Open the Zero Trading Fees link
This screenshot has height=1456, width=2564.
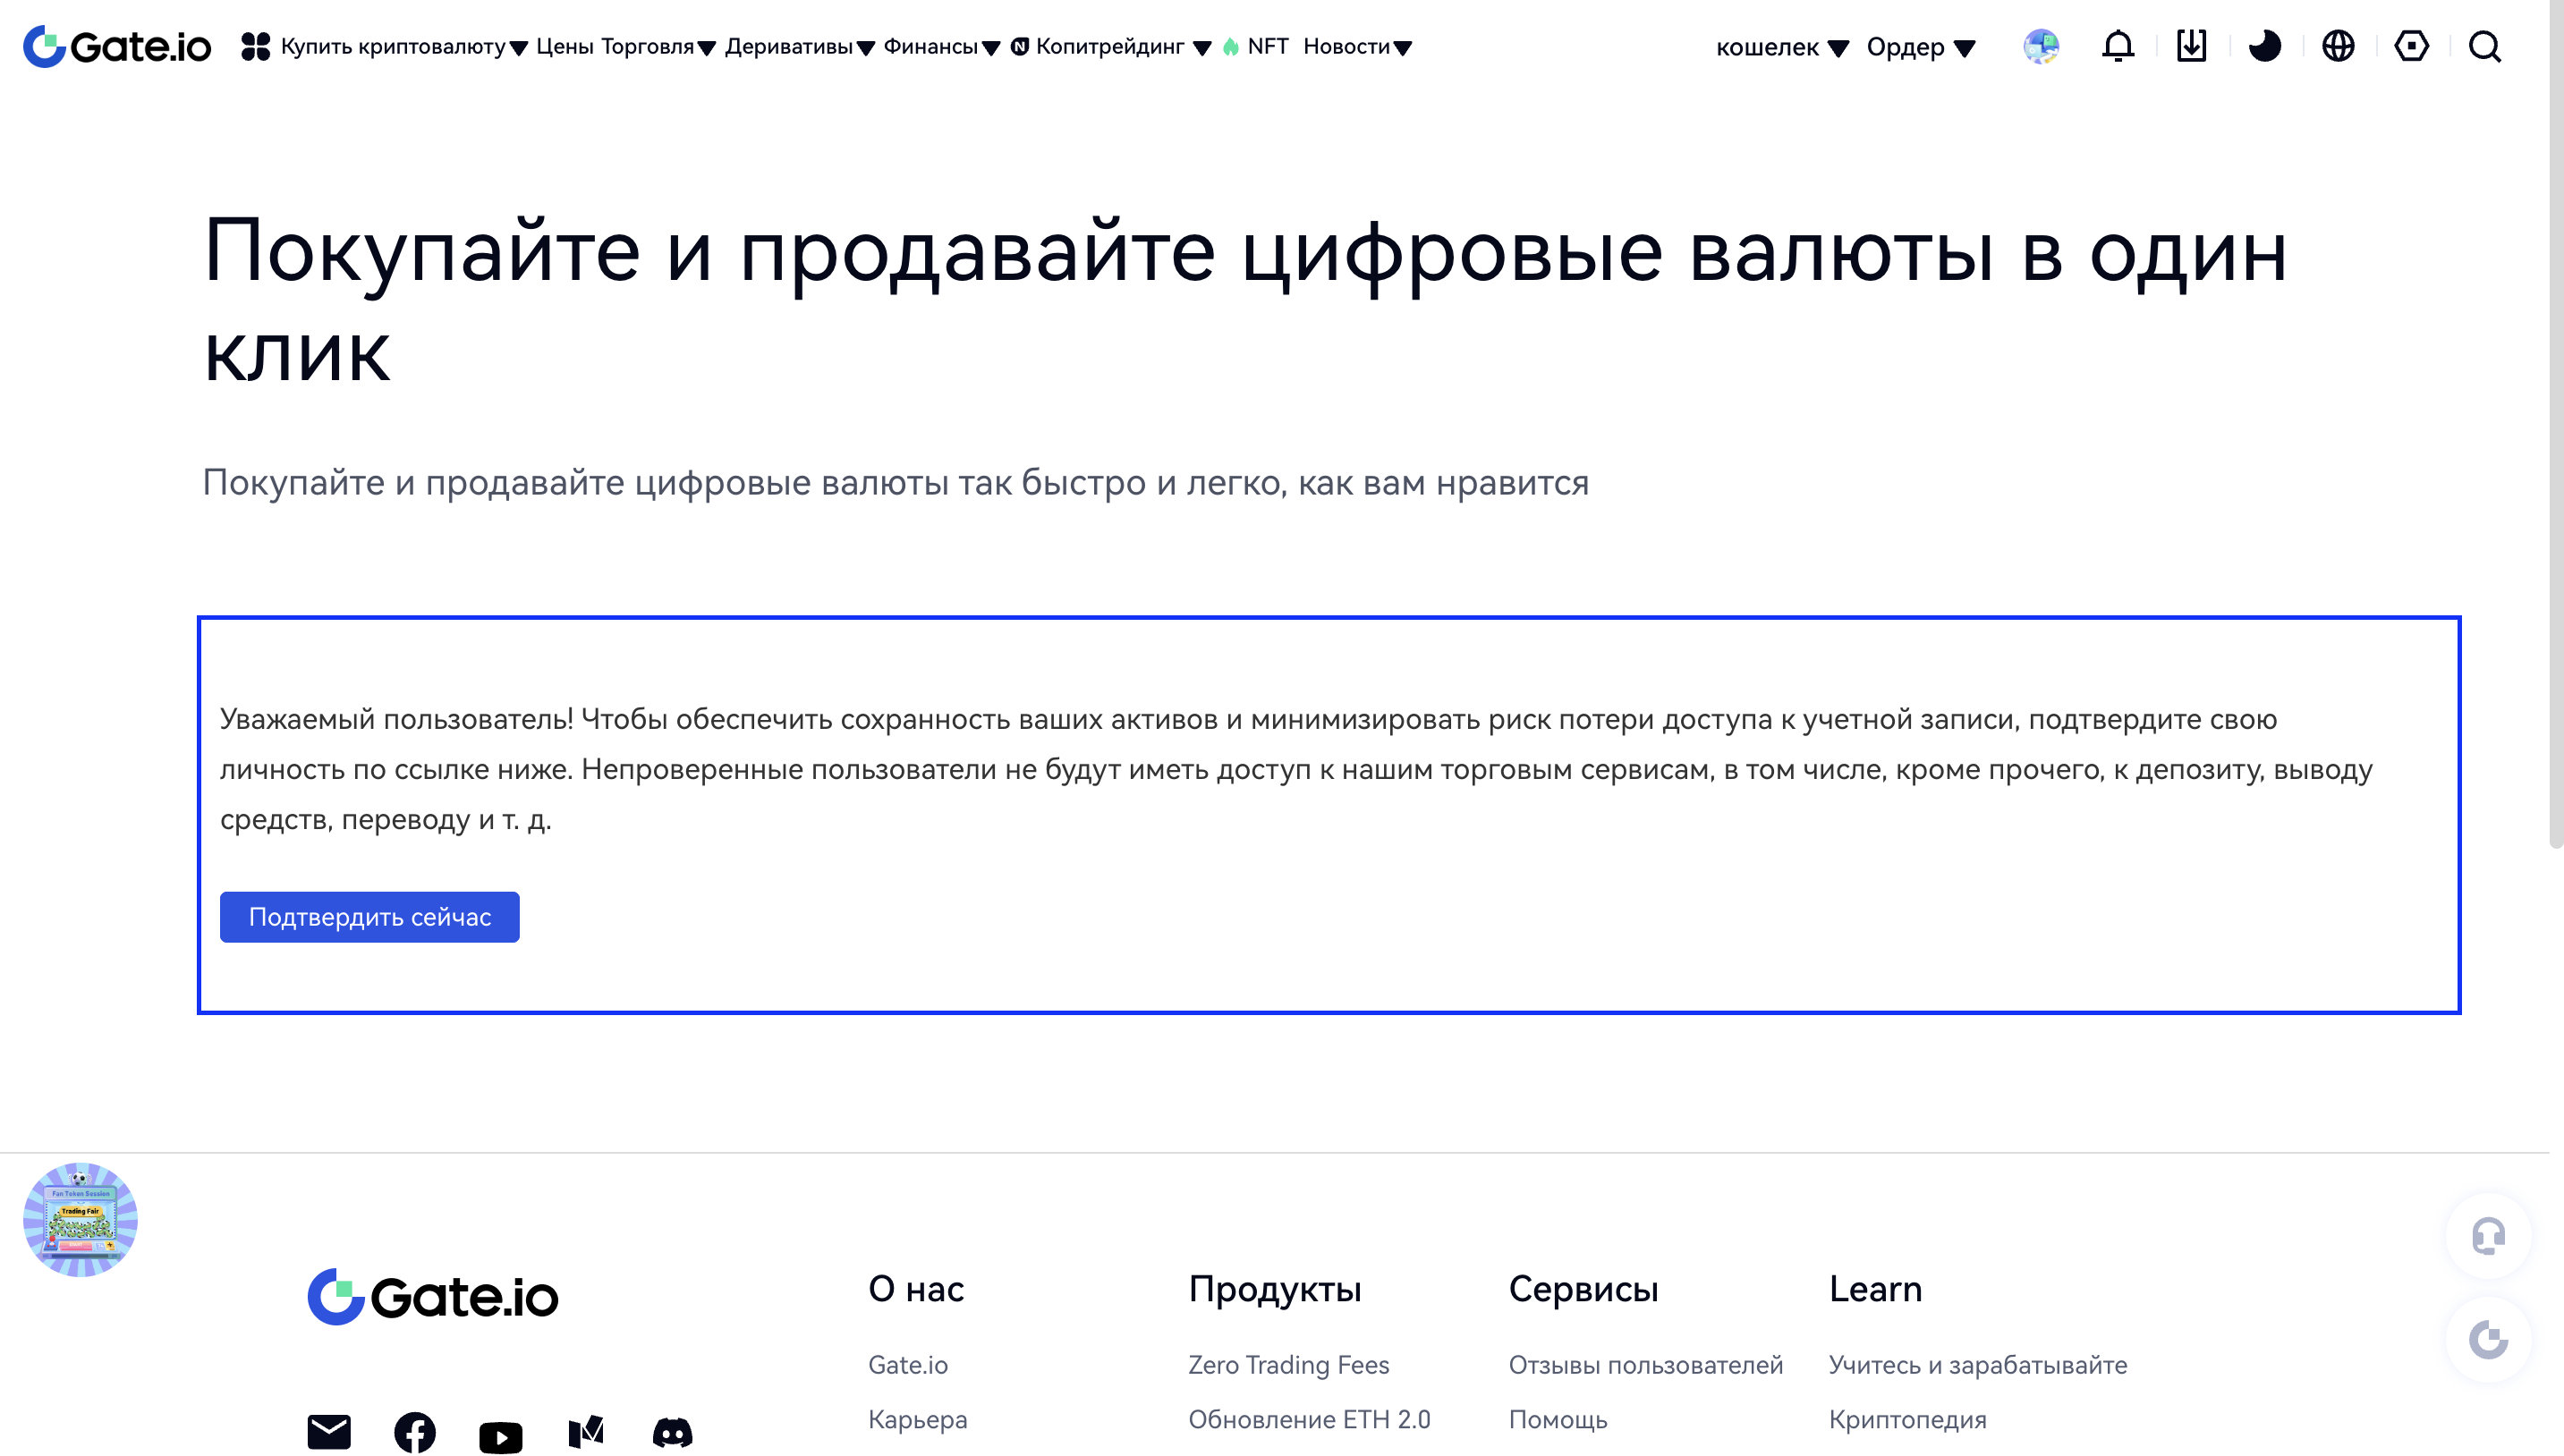click(x=1288, y=1364)
